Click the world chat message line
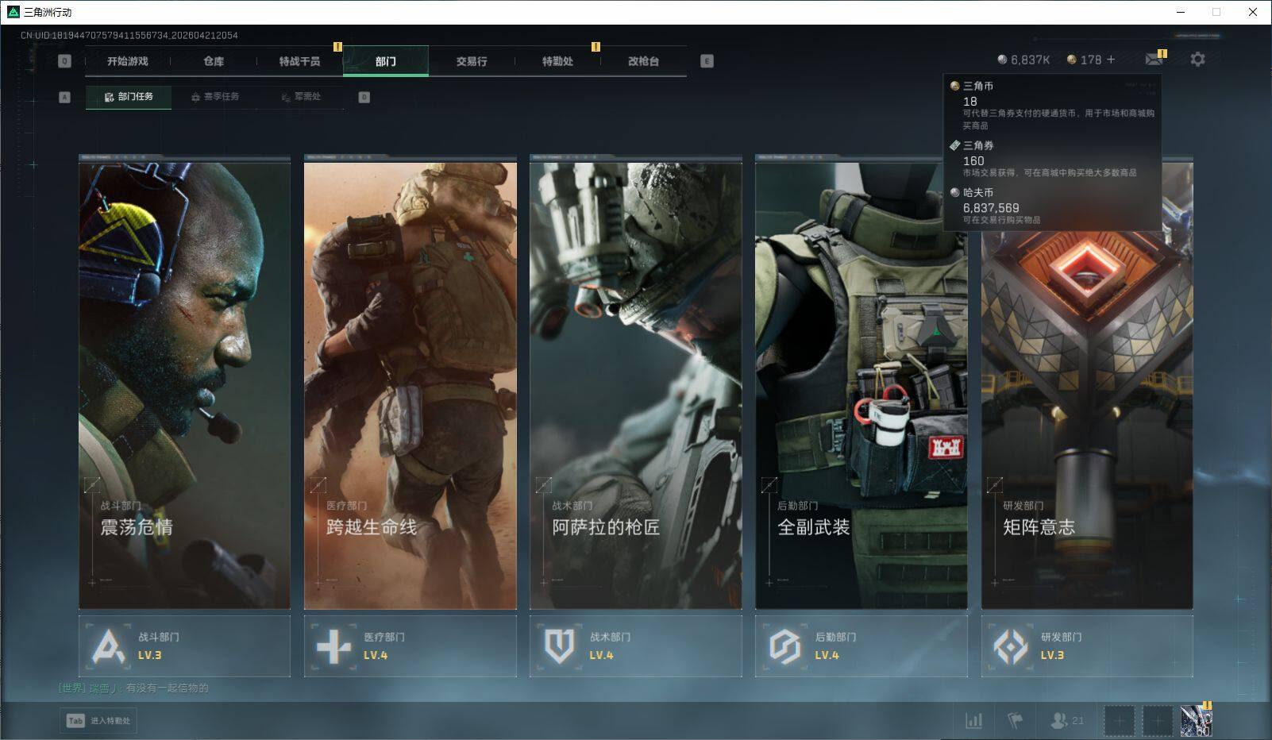This screenshot has width=1272, height=740. coord(133,688)
